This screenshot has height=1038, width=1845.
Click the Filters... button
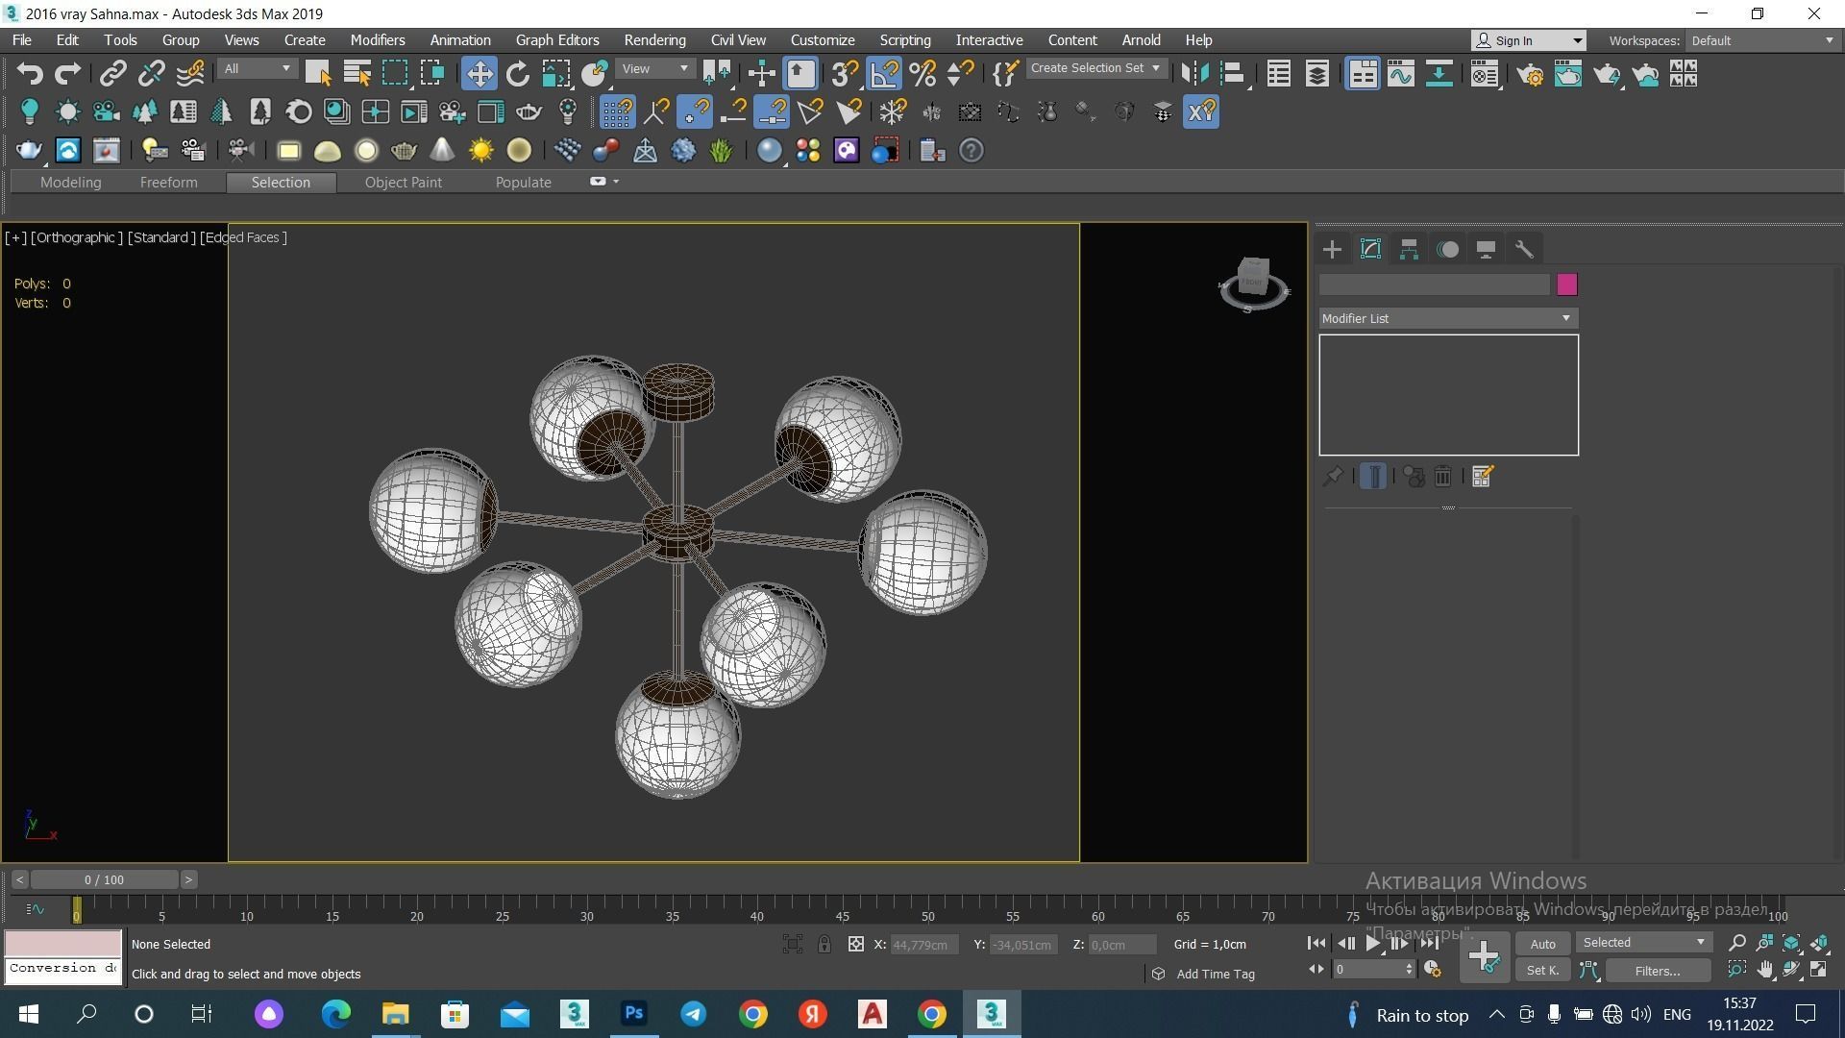pyautogui.click(x=1658, y=971)
